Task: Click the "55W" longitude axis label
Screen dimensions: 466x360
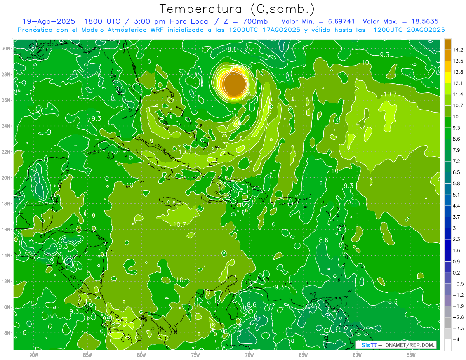Action: click(x=411, y=355)
